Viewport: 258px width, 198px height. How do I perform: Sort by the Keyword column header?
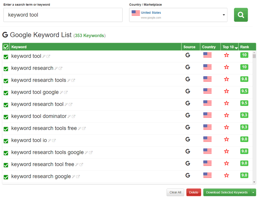[x=95, y=47]
